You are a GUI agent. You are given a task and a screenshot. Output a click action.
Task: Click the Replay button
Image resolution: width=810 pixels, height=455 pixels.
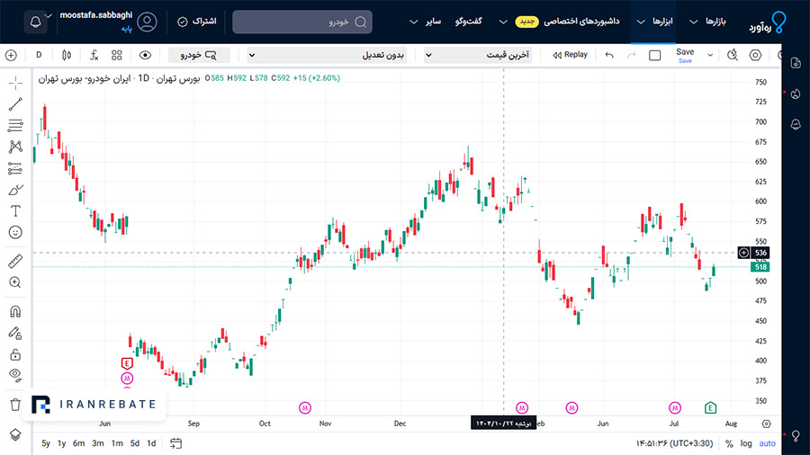coord(570,55)
